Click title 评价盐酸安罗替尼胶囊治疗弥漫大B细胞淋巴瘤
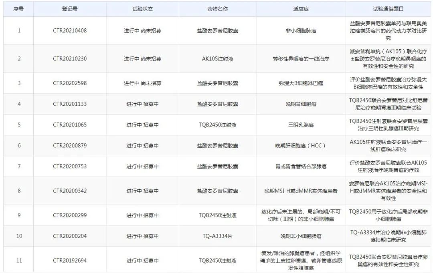 pyautogui.click(x=388, y=83)
